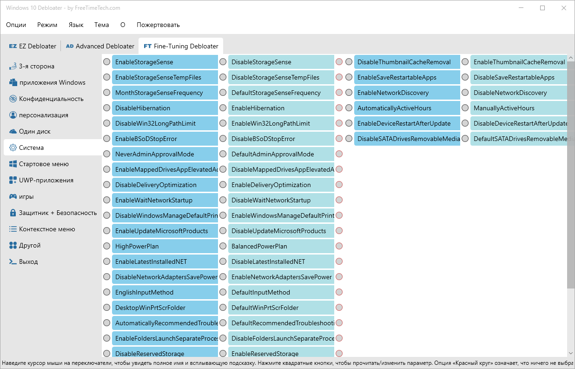Select the Fine-Tuning Debloater tab
The height and width of the screenshot is (369, 575).
pyautogui.click(x=181, y=46)
